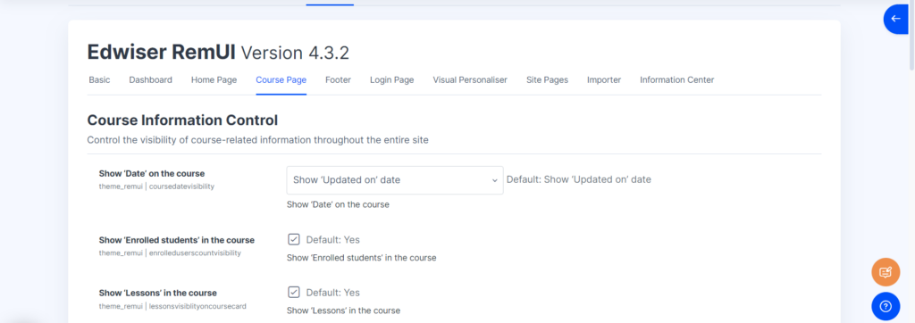This screenshot has width=915, height=323.
Task: Switch to the Dashboard tab
Action: [150, 80]
